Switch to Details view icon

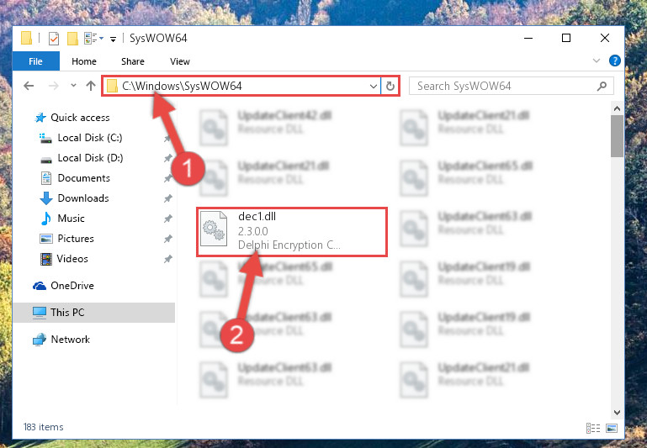[593, 428]
